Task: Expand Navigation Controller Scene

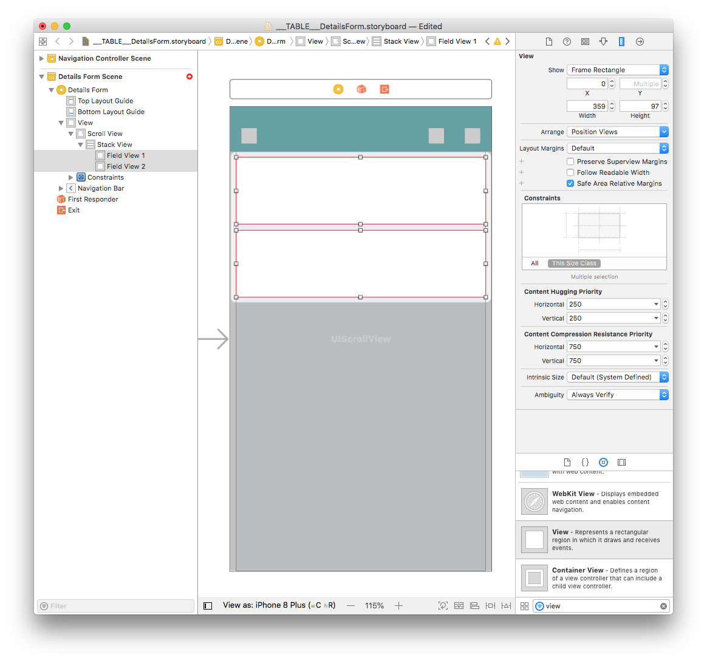Action: [41, 59]
